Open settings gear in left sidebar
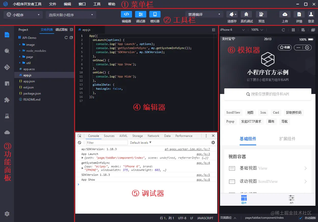This screenshot has width=318, height=222. (x=7, y=214)
